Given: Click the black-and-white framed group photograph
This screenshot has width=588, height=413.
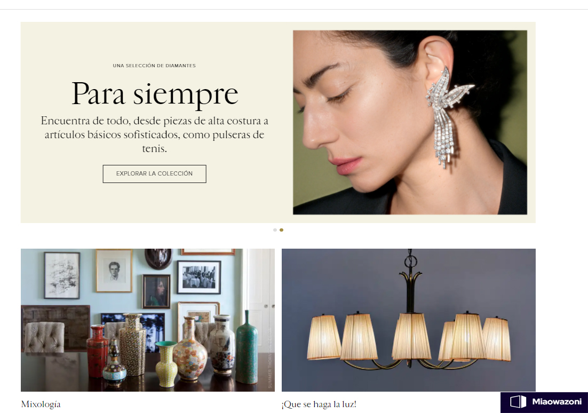Looking at the screenshot, I should [x=198, y=277].
